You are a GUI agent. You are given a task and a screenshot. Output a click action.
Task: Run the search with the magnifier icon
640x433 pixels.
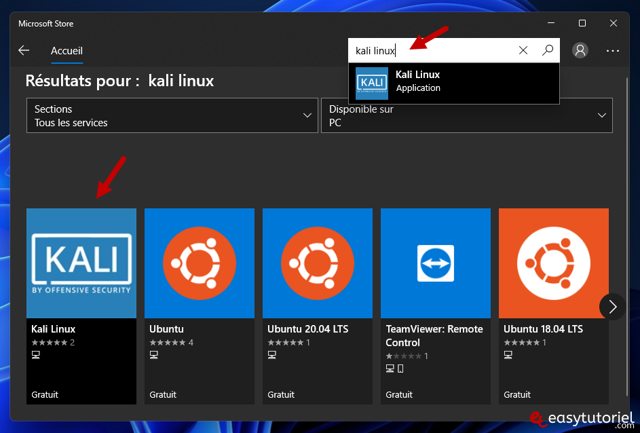tap(547, 50)
